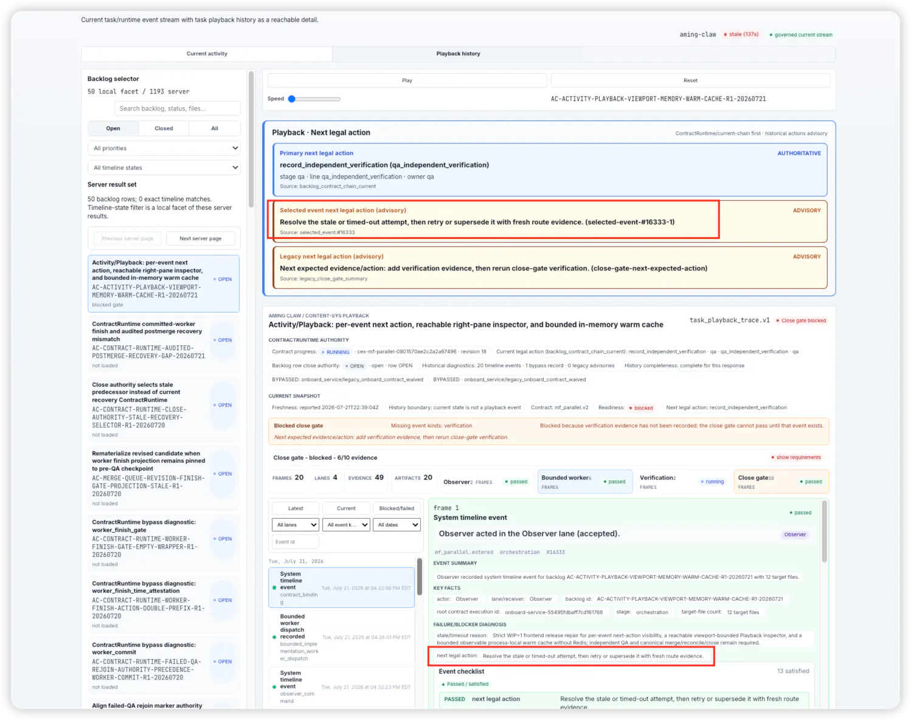Select the Activity/Playback per-event backlog card

tap(164, 283)
